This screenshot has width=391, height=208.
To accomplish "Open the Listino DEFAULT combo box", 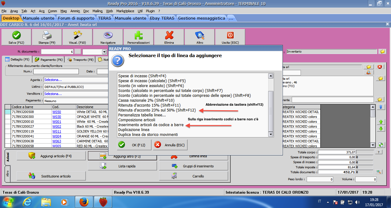I will [x=76, y=87].
